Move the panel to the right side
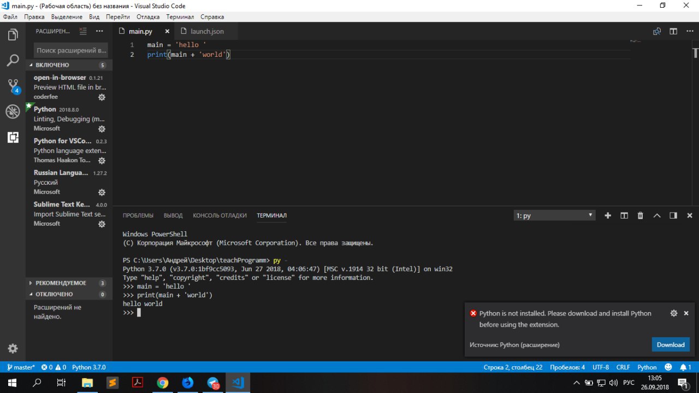This screenshot has height=393, width=699. pos(673,215)
